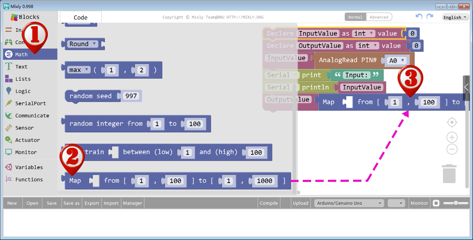Click the random seed value 997
The width and height of the screenshot is (473, 240).
coord(131,96)
